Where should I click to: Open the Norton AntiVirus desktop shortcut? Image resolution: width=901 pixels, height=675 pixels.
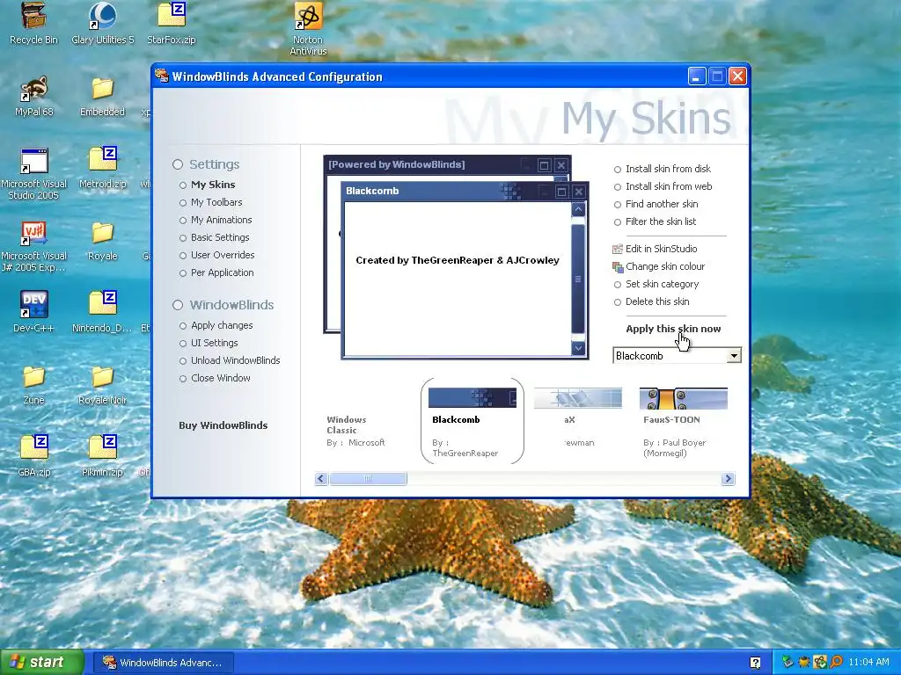pyautogui.click(x=308, y=27)
